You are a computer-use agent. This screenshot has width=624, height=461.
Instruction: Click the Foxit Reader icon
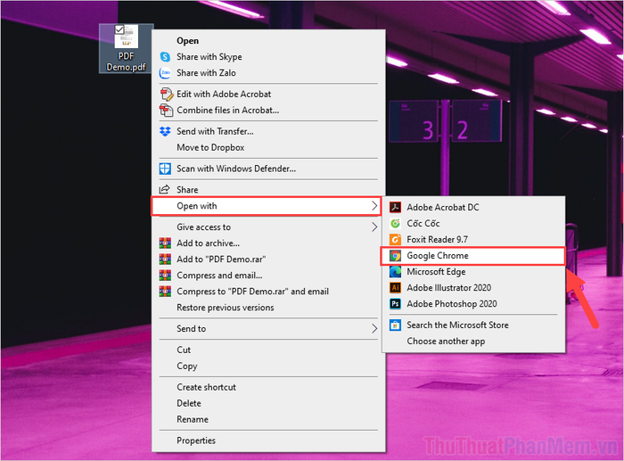click(395, 240)
